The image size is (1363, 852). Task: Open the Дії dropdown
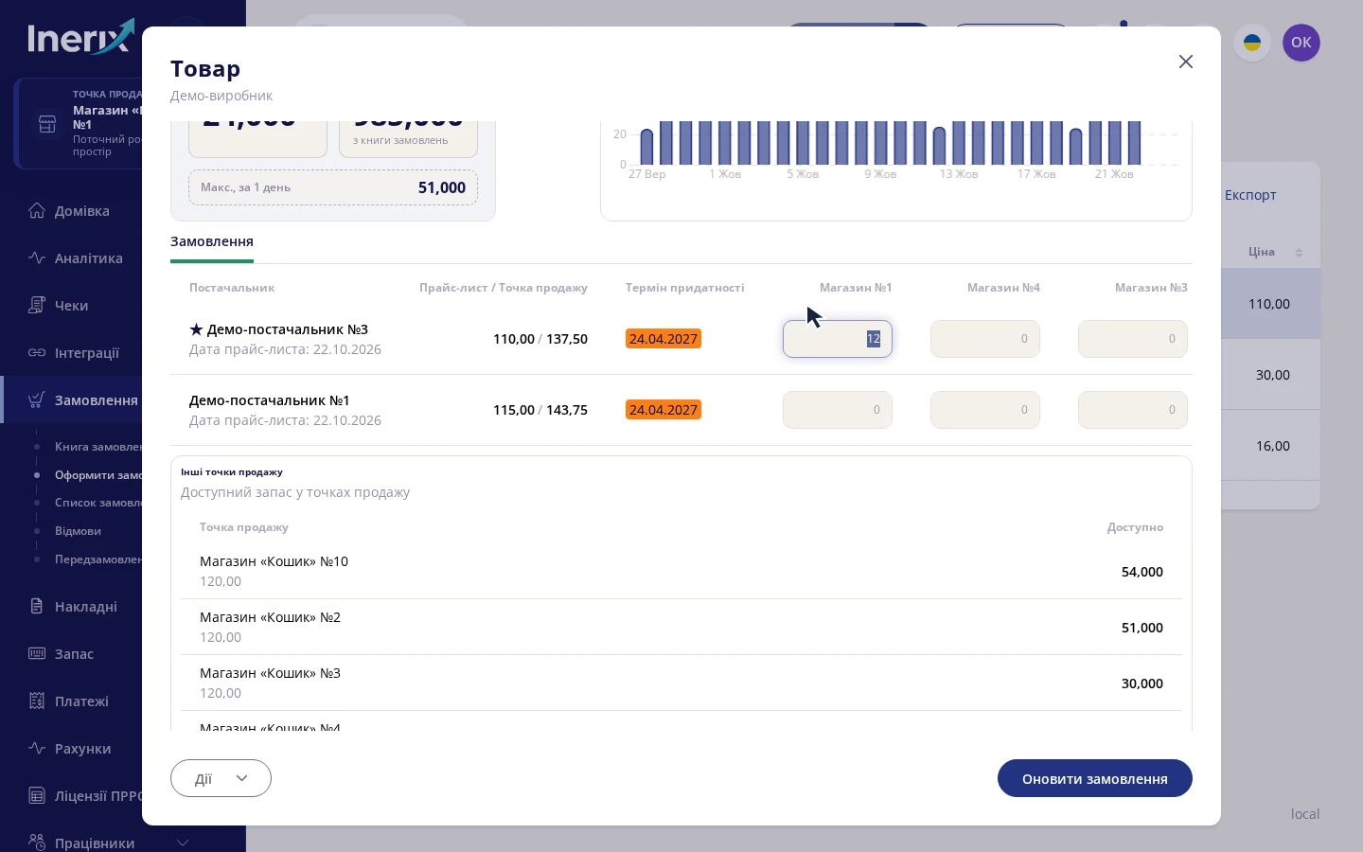pos(221,778)
